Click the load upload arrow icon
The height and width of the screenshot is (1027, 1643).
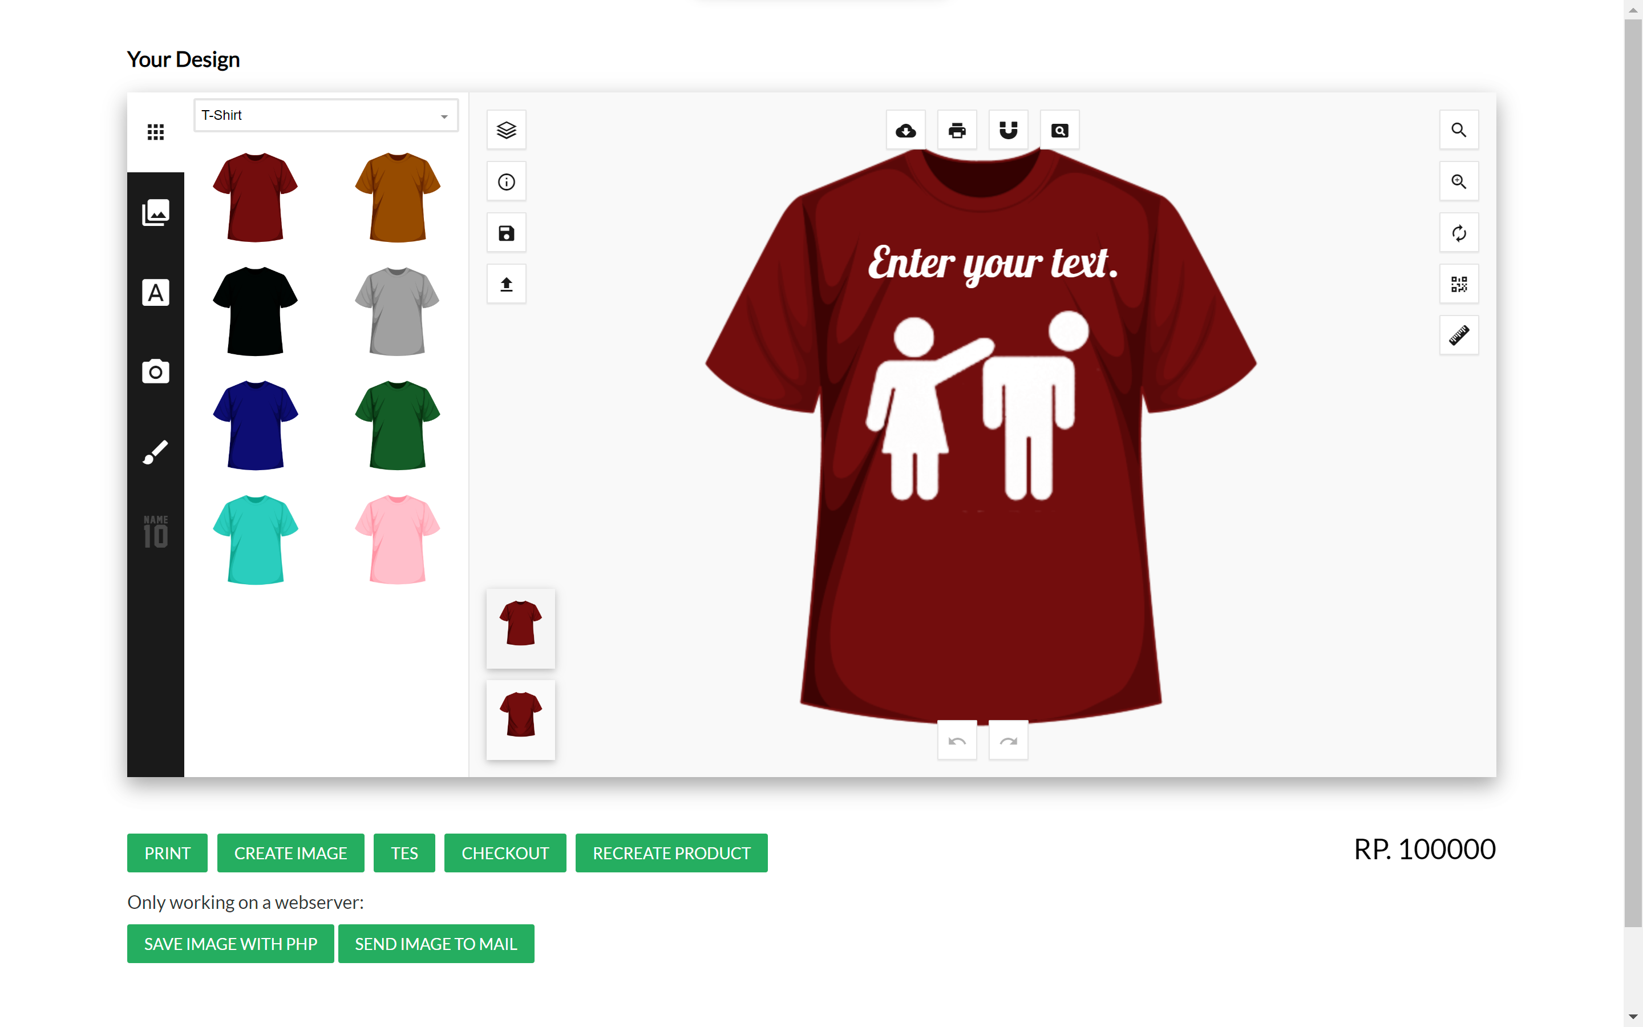click(506, 284)
